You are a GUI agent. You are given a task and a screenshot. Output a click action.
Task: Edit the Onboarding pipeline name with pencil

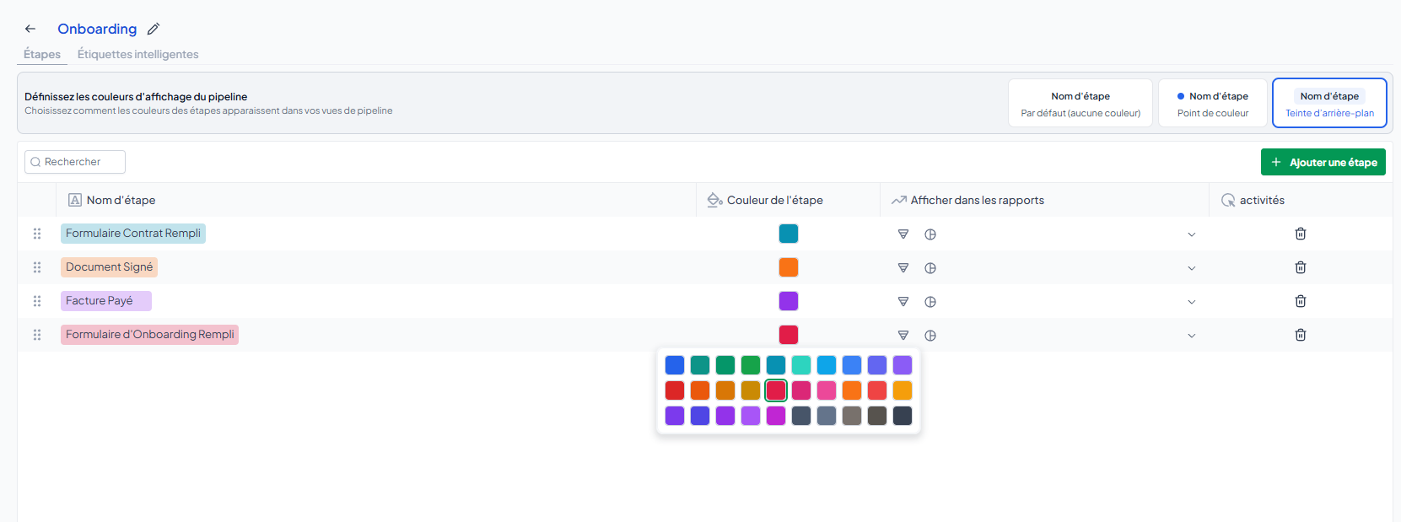[154, 29]
